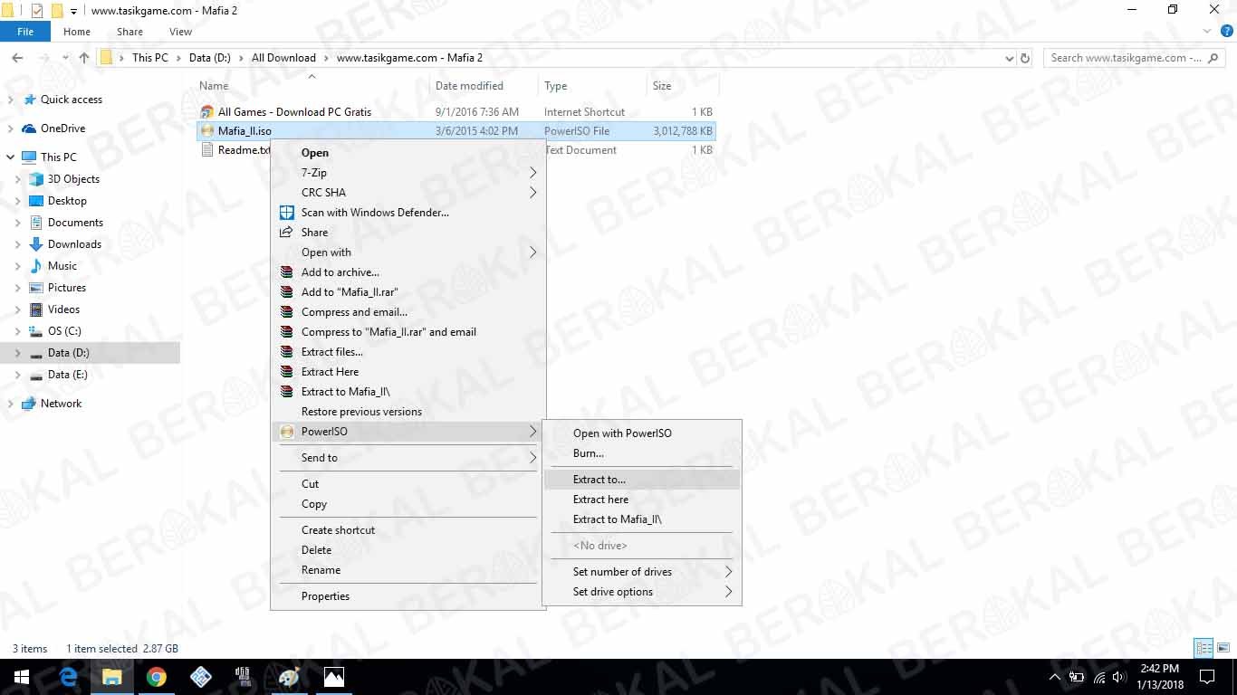Choose Extract to... in PowerISO submenu

642,480
